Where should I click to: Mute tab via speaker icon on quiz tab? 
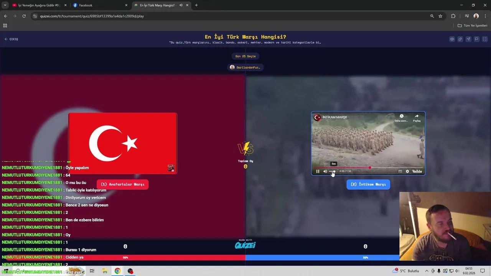coord(181,5)
